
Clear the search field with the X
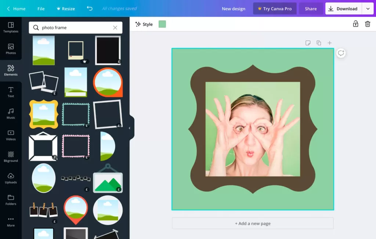point(115,27)
